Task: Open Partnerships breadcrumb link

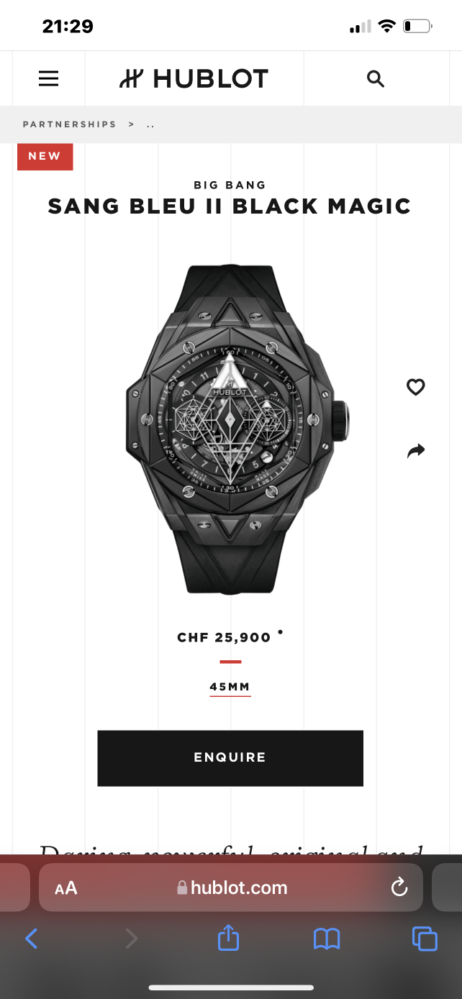Action: point(69,124)
